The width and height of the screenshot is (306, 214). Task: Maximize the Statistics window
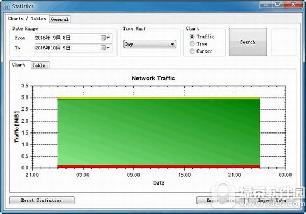coord(278,4)
